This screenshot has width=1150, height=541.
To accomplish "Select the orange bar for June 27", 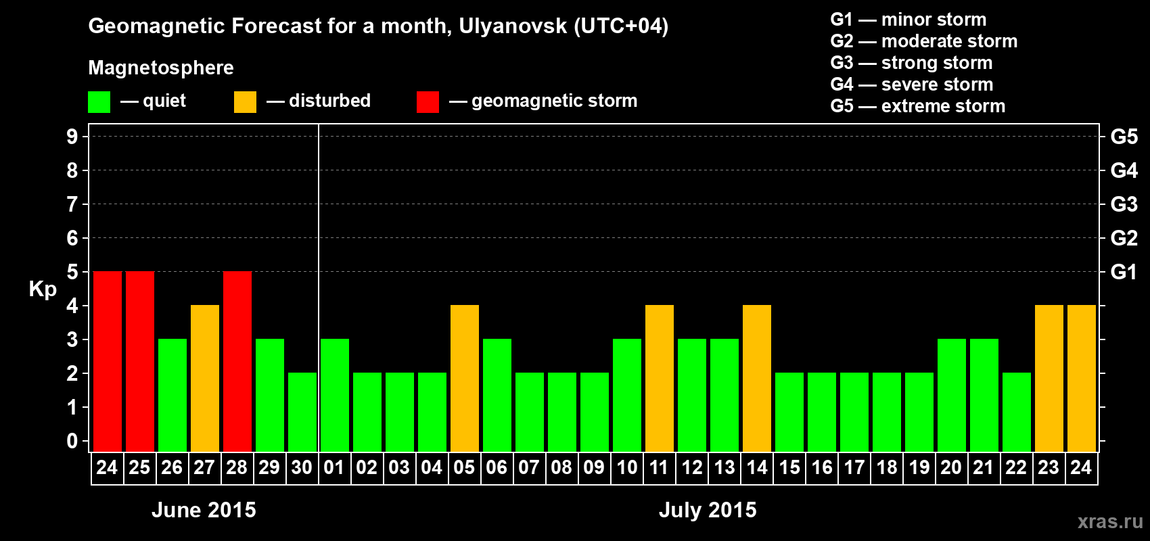I will (x=205, y=378).
